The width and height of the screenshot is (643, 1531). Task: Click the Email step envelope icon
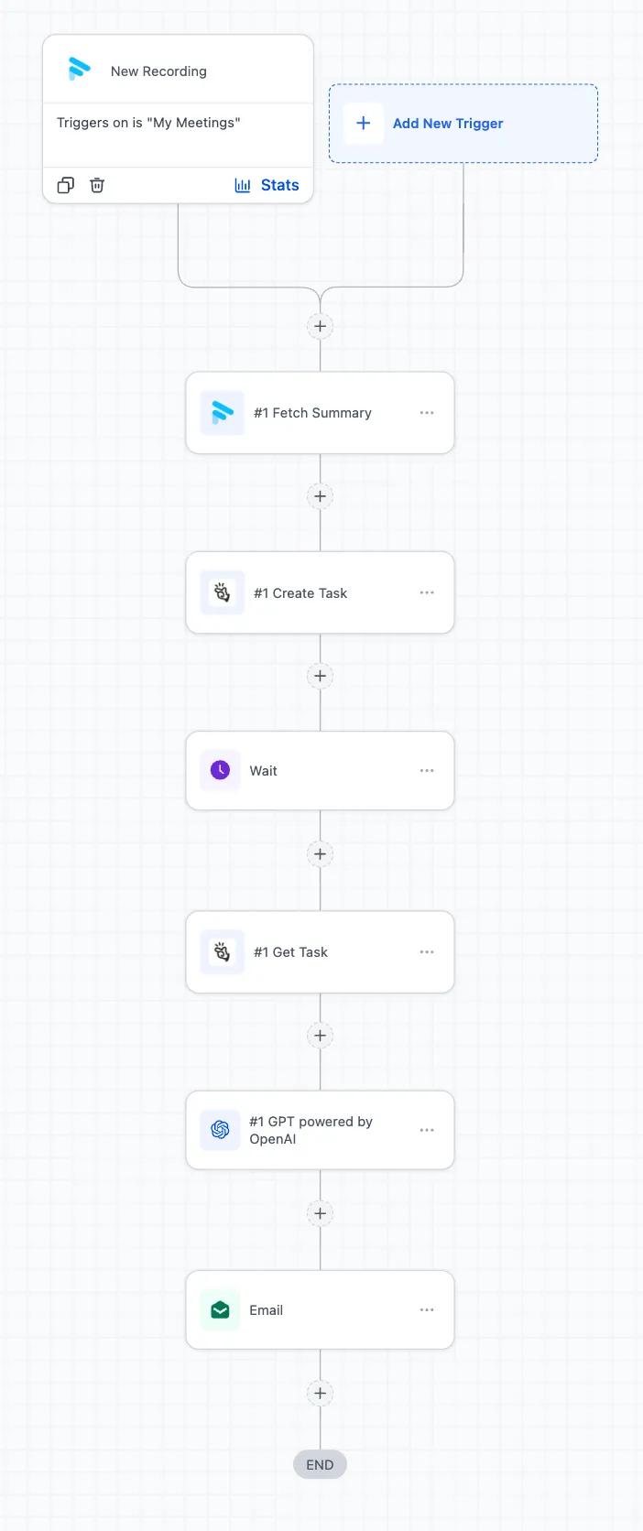pyautogui.click(x=221, y=1310)
